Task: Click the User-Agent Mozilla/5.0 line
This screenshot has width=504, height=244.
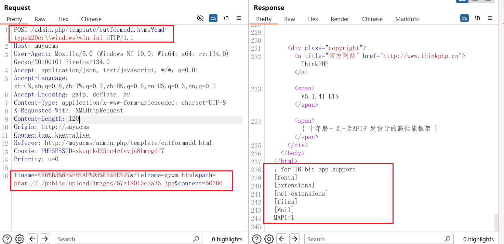Action: [x=121, y=58]
